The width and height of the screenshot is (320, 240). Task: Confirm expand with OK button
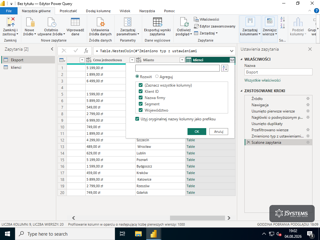tap(197, 132)
